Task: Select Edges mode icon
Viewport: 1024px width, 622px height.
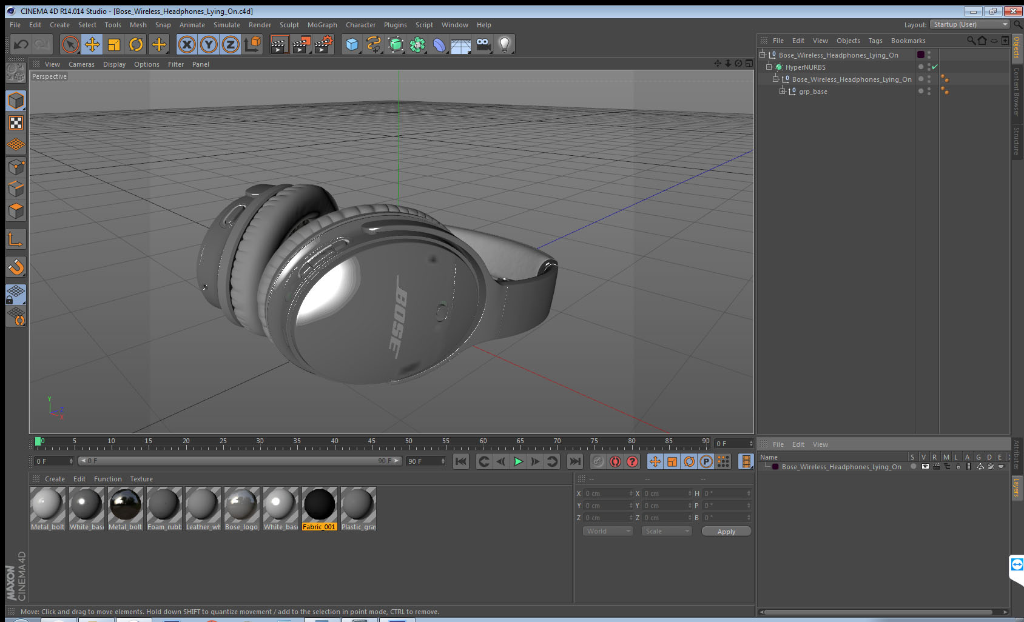Action: [x=16, y=189]
